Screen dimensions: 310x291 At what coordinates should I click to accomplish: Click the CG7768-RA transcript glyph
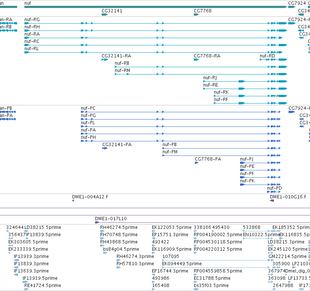pyautogui.click(x=196, y=60)
